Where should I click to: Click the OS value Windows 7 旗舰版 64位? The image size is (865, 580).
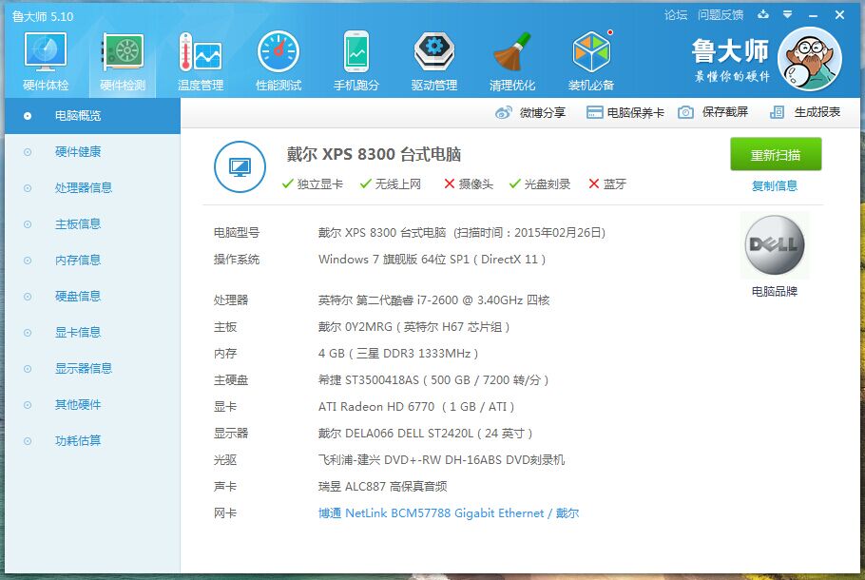(x=432, y=260)
